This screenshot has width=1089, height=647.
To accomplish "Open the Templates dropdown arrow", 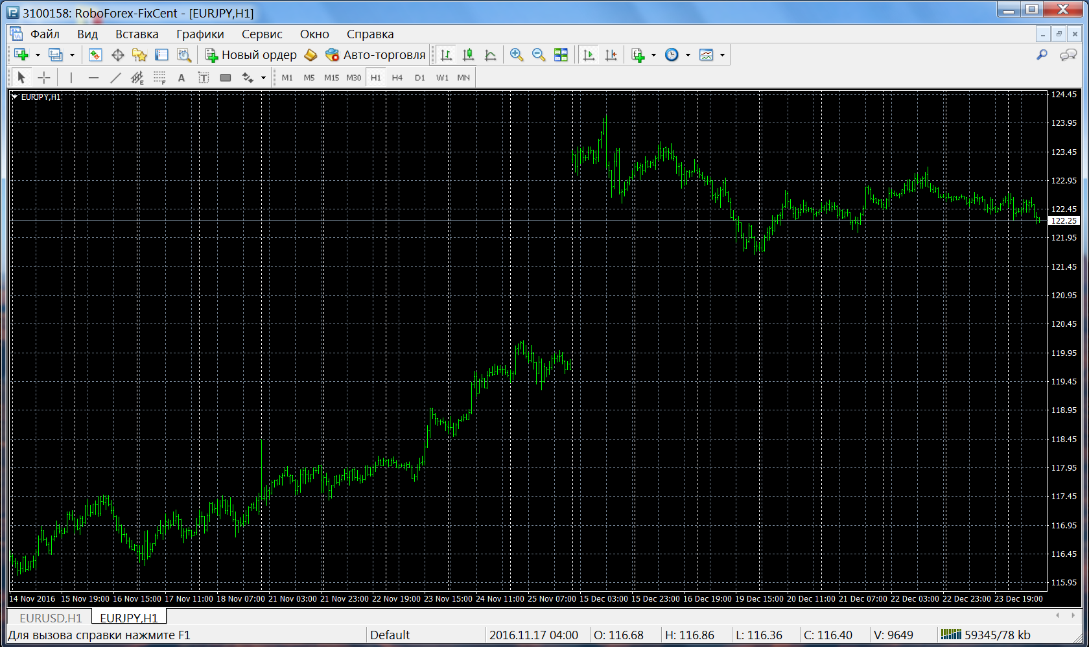I will (x=722, y=55).
